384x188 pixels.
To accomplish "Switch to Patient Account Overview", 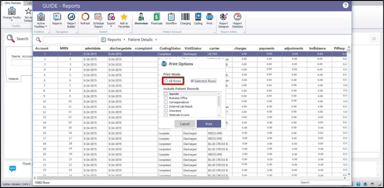I will coord(141,19).
